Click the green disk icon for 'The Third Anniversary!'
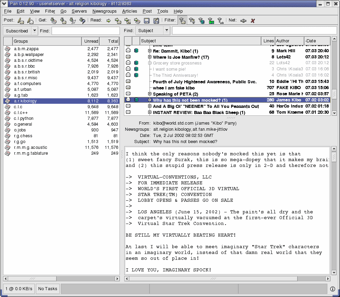 coord(136,75)
